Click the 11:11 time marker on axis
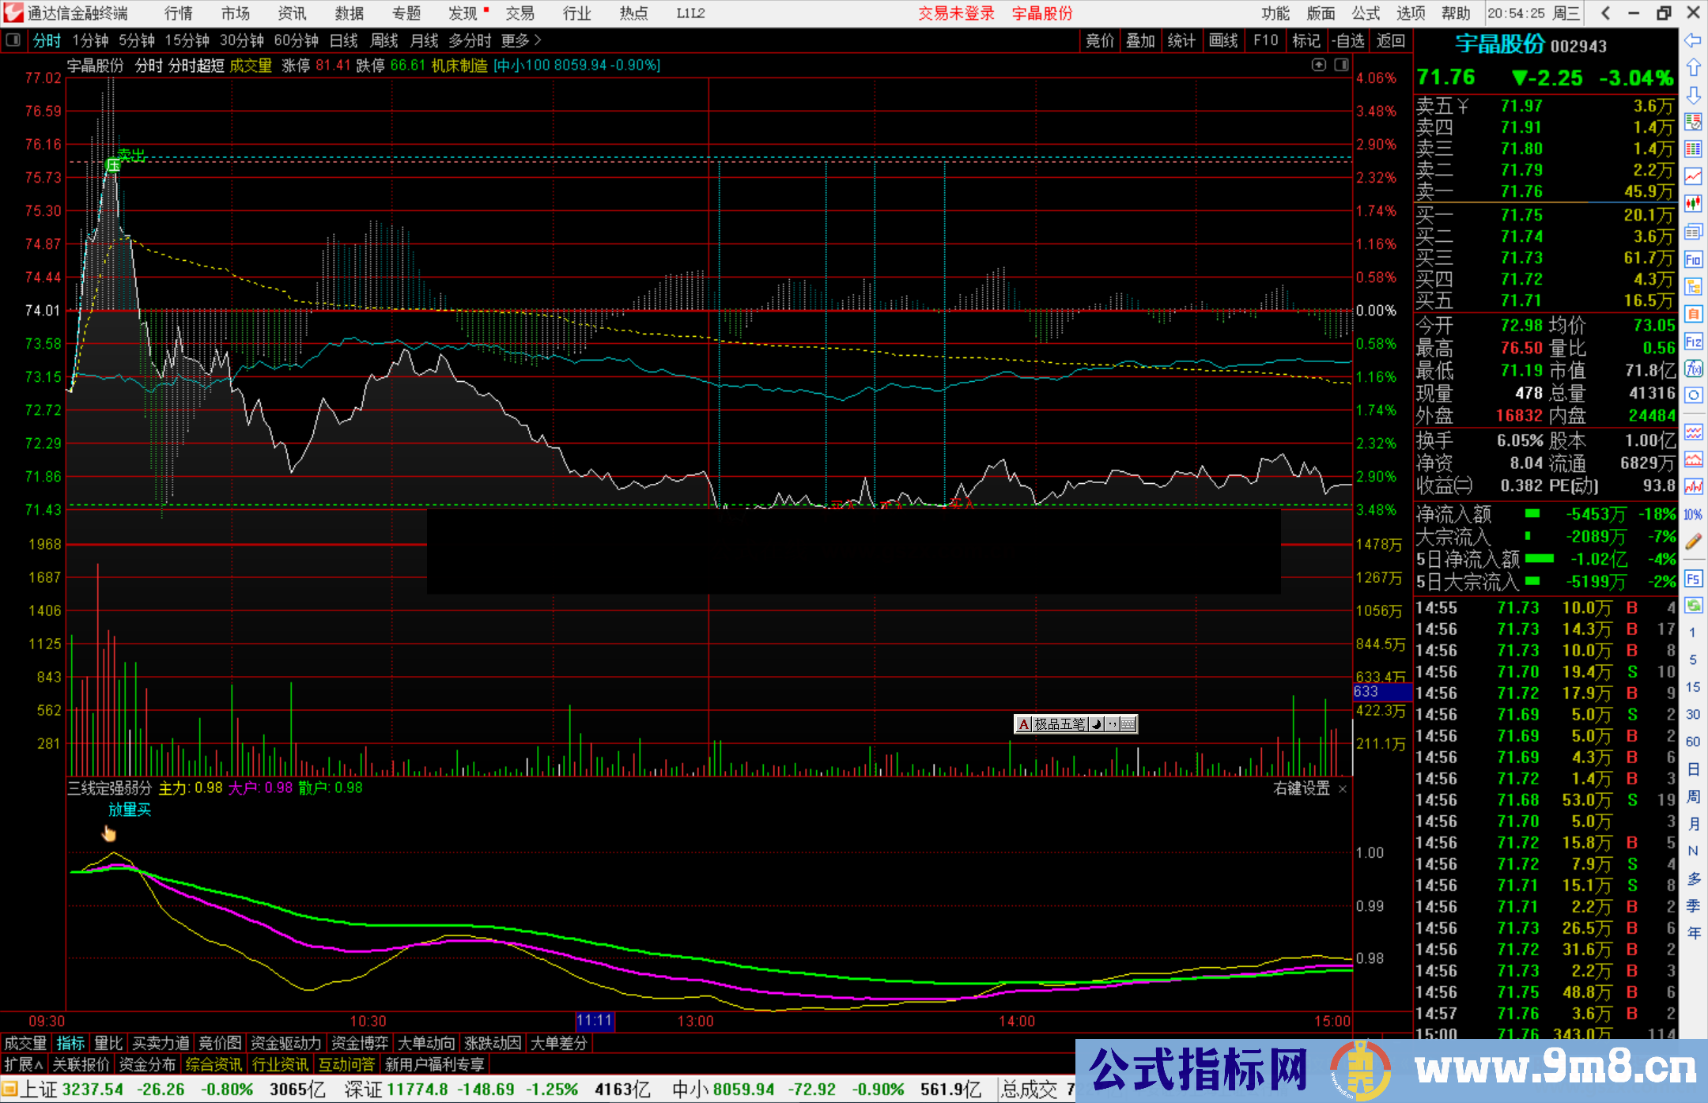The width and height of the screenshot is (1708, 1103). [x=595, y=1021]
